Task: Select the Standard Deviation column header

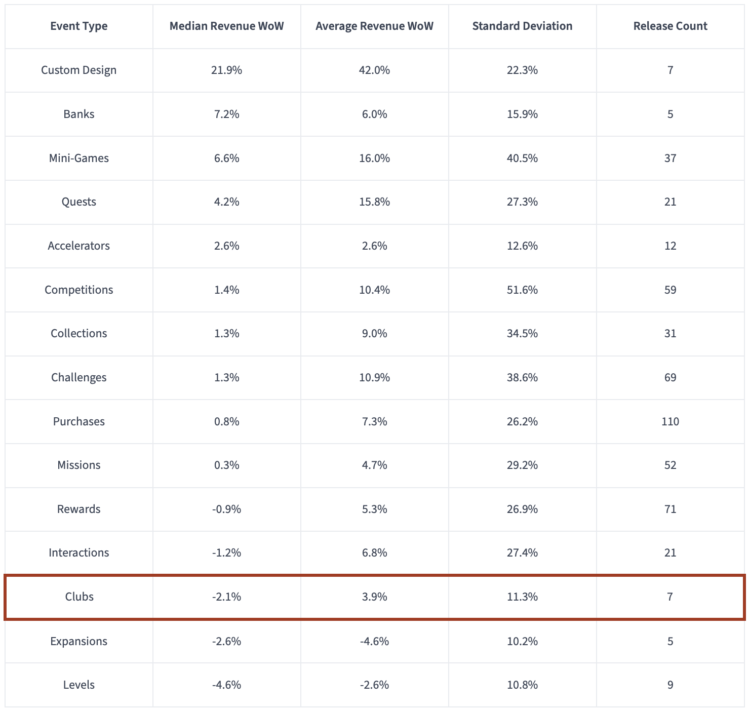Action: (x=523, y=26)
